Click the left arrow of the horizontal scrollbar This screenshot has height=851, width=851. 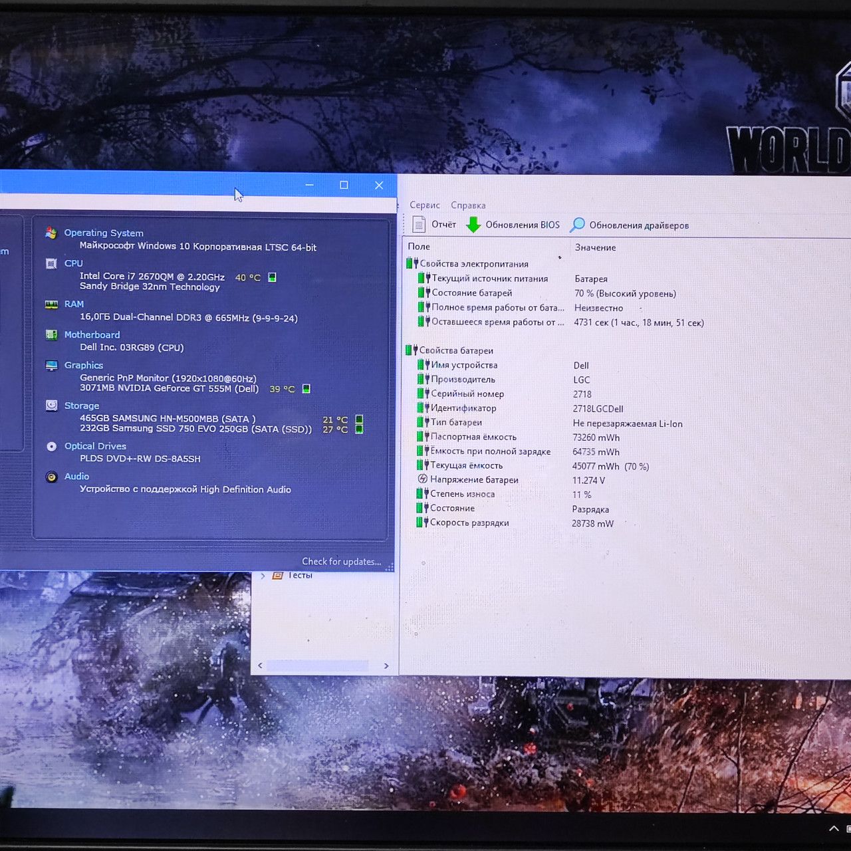click(x=260, y=666)
